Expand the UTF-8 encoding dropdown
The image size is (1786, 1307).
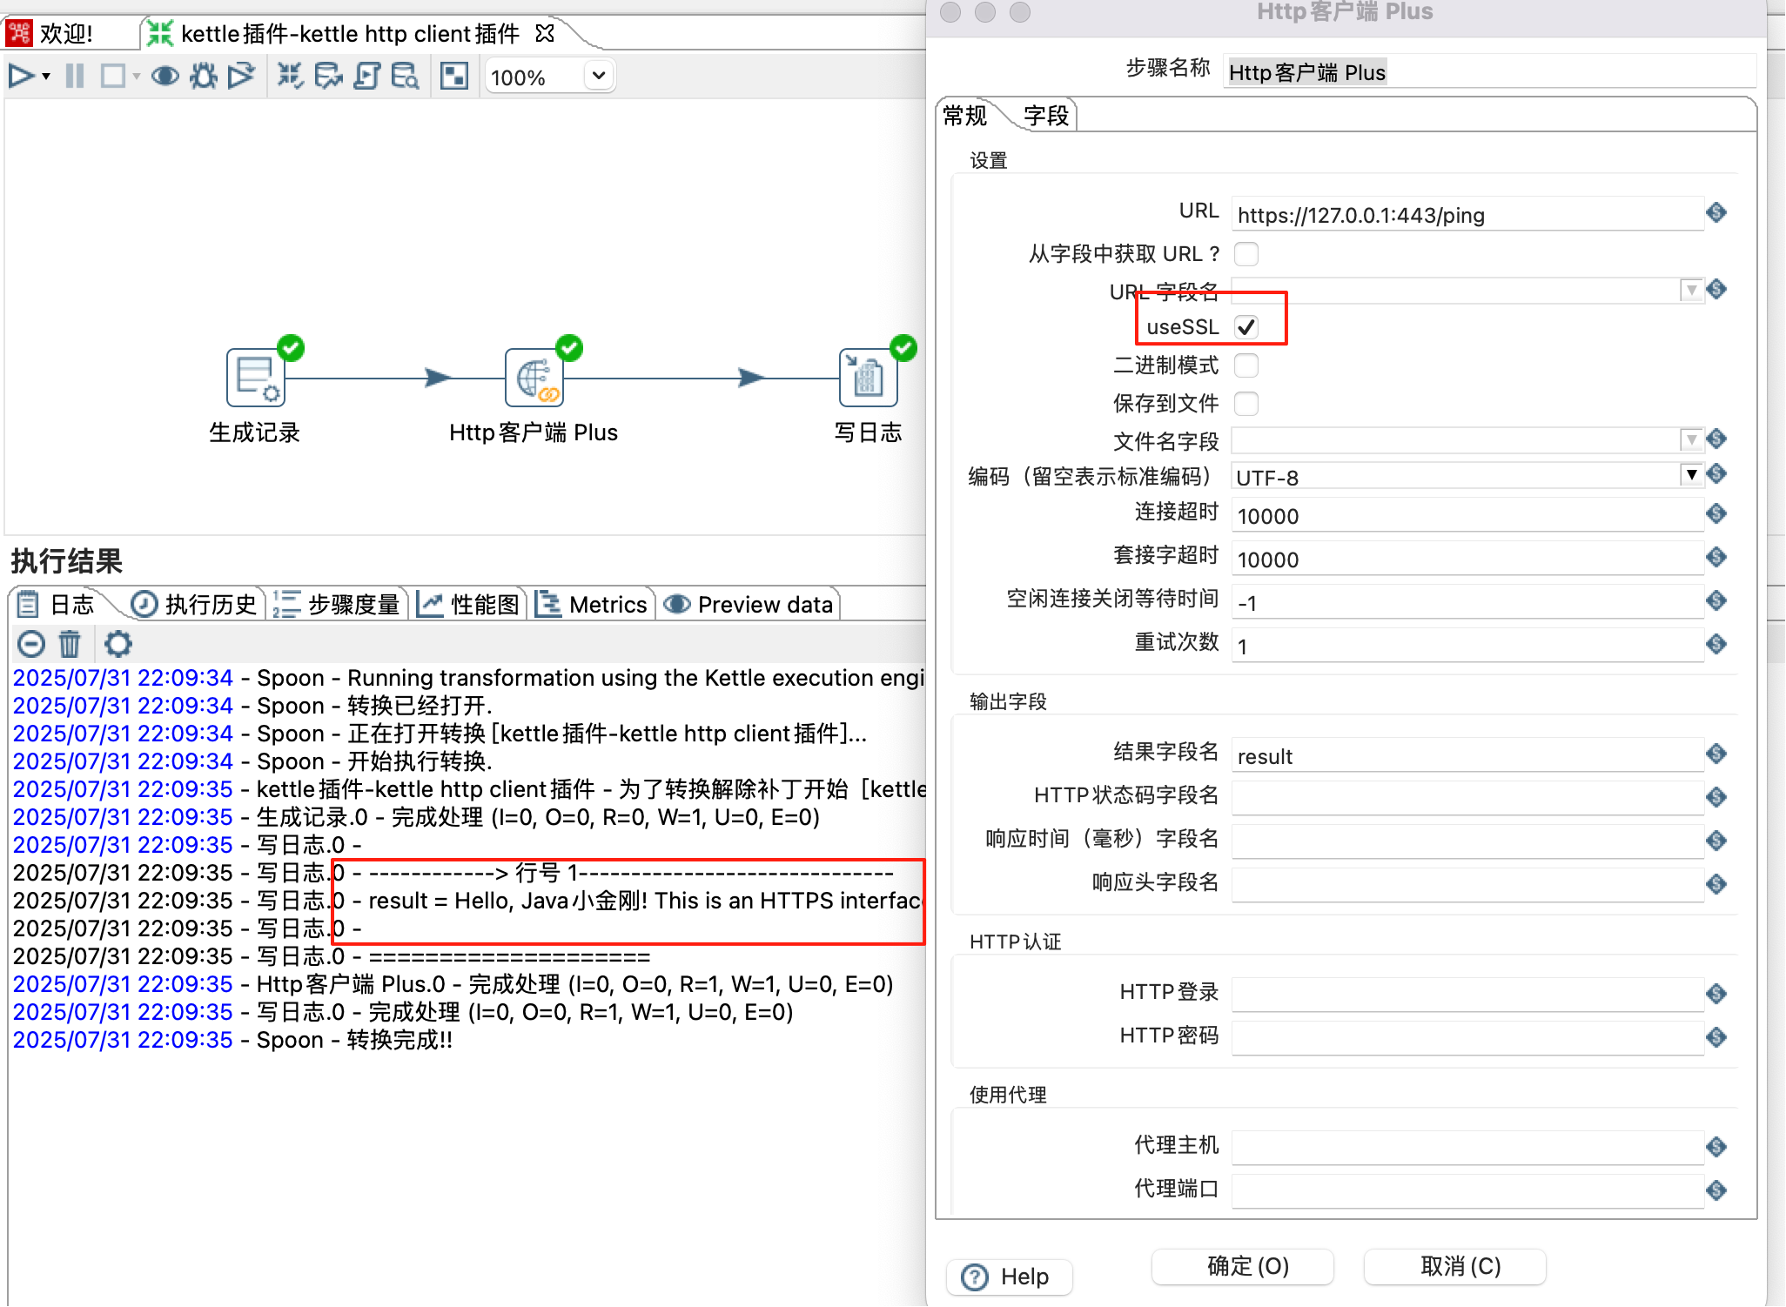1690,475
